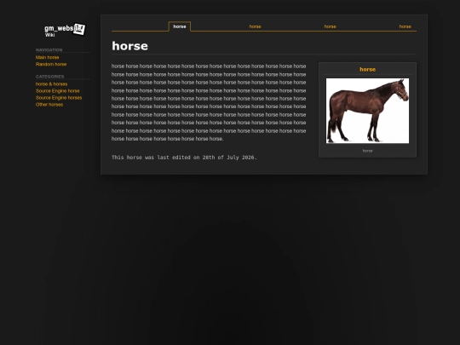Open Source Engine horses category
460x345 pixels.
(59, 97)
